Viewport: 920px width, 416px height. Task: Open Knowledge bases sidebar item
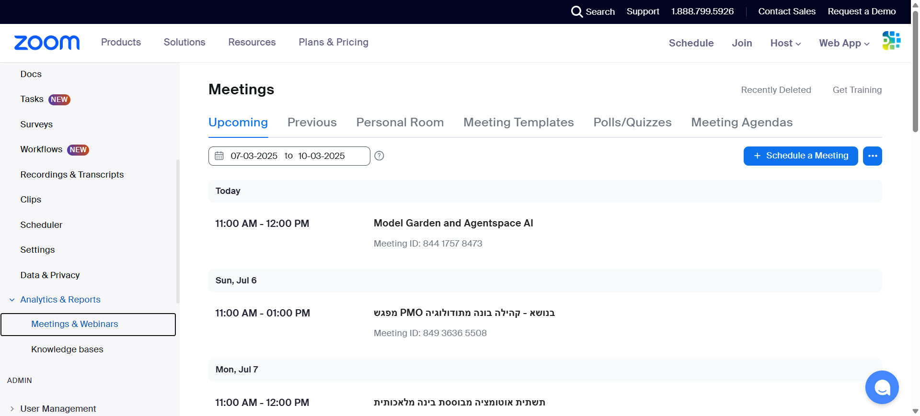[67, 349]
